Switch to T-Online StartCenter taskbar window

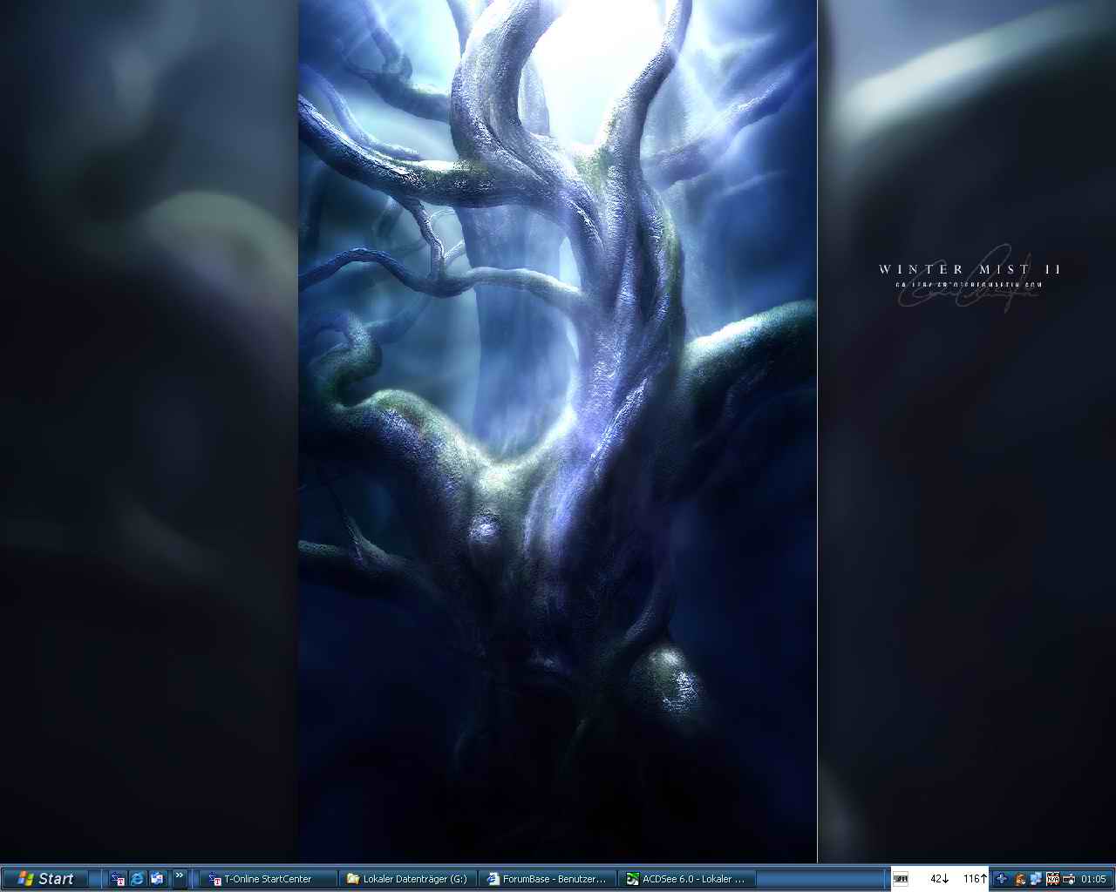tap(269, 879)
